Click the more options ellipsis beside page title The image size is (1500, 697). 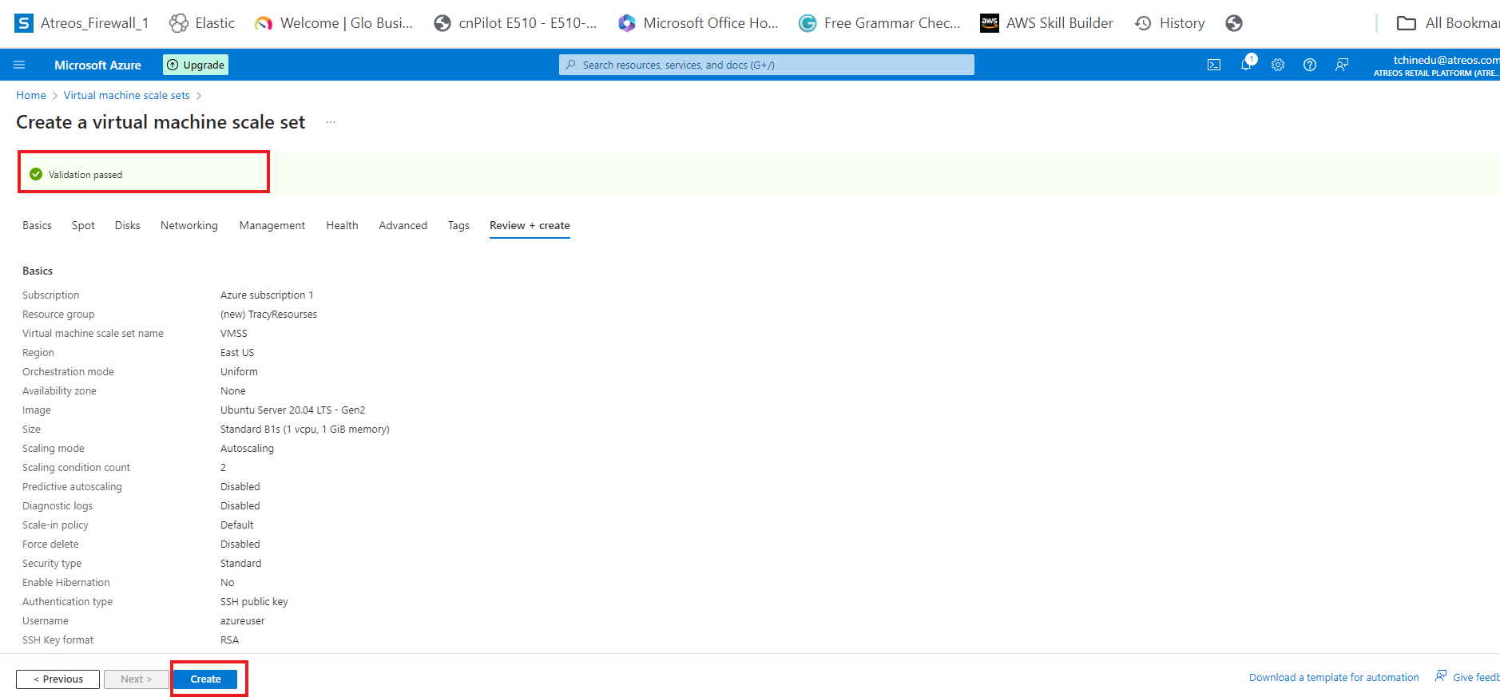coord(331,122)
